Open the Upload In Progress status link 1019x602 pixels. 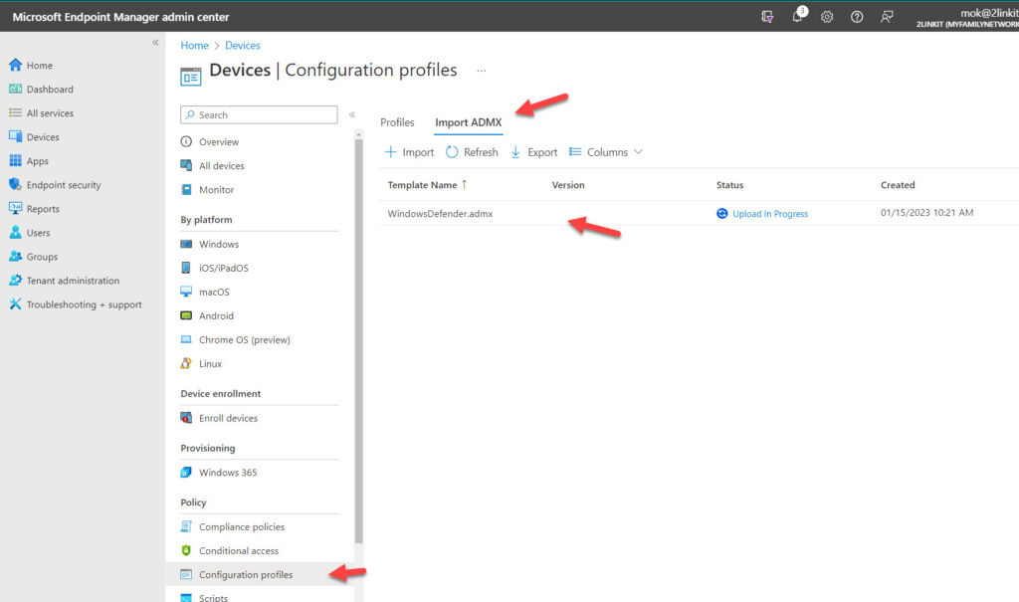pyautogui.click(x=770, y=213)
